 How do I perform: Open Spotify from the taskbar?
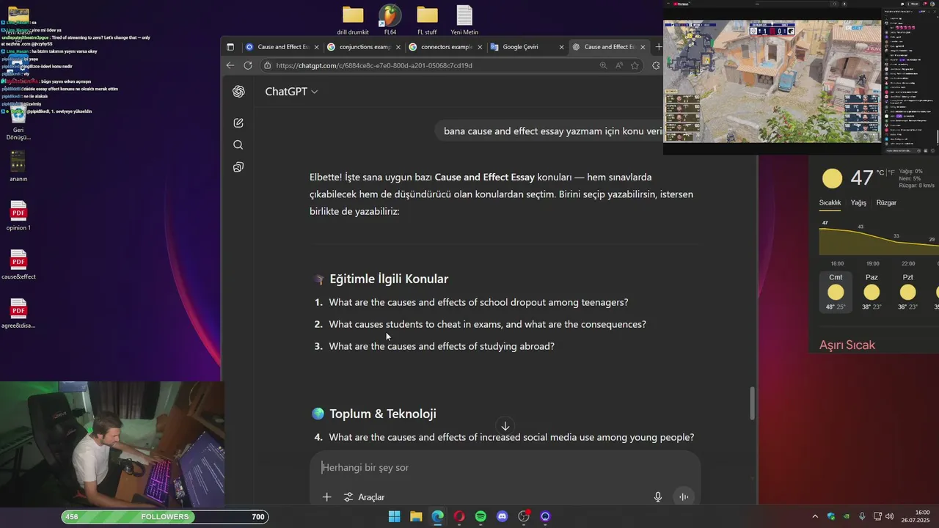(x=481, y=516)
